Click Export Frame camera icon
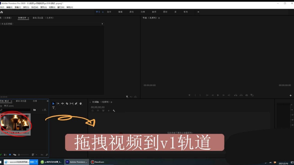The height and width of the screenshot is (165, 294). coord(247,95)
